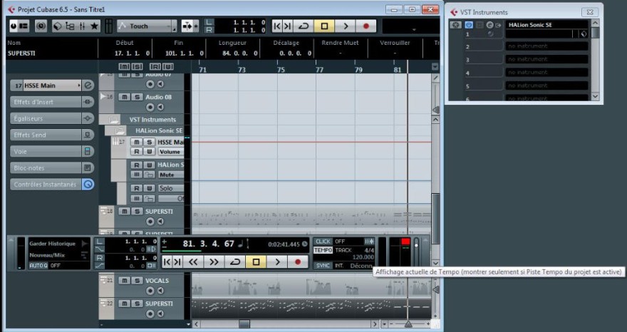Image resolution: width=627 pixels, height=332 pixels.
Task: Toggle cycle loop in top toolbar
Action: (304, 26)
